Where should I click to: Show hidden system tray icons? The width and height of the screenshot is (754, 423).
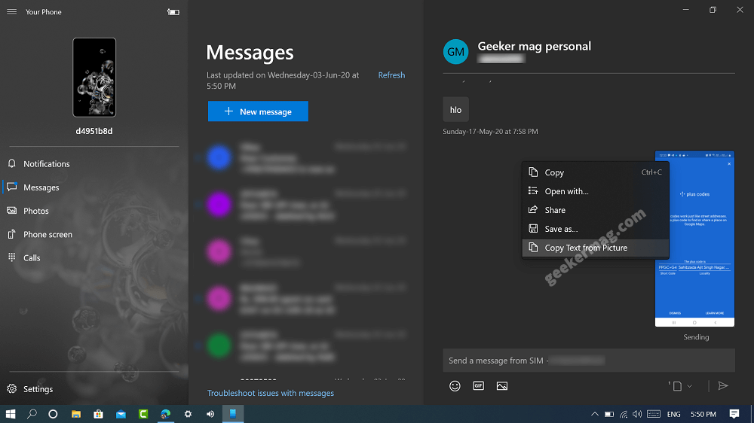click(594, 414)
